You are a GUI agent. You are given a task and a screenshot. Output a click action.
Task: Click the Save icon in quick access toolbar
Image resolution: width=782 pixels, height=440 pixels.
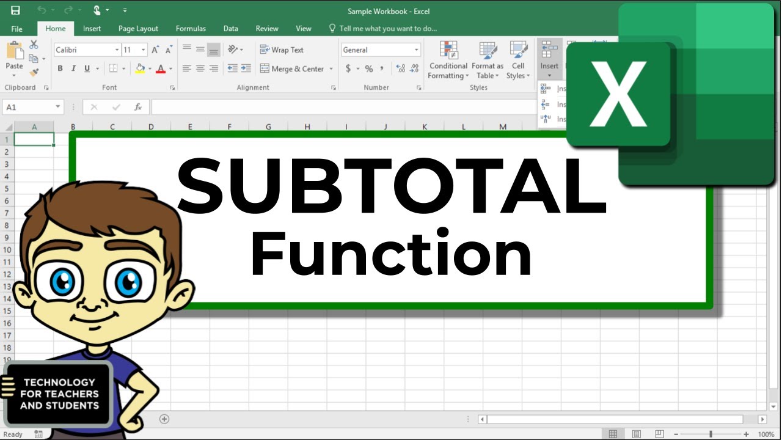[15, 10]
